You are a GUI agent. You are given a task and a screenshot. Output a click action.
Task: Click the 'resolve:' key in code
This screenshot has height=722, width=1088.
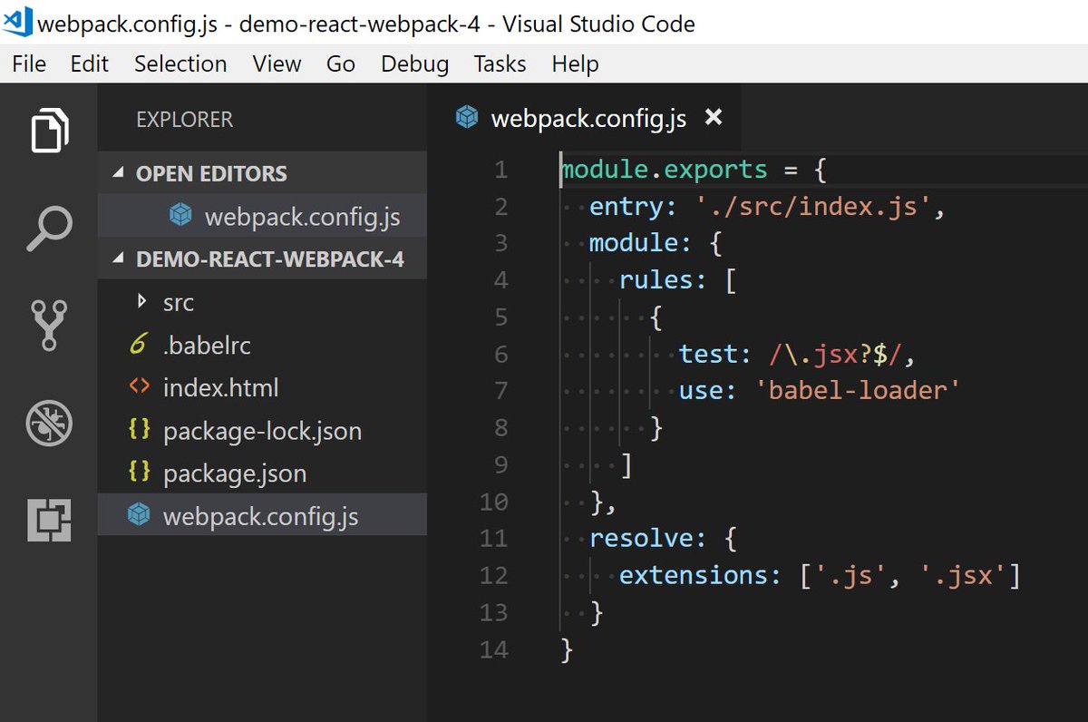tap(647, 538)
